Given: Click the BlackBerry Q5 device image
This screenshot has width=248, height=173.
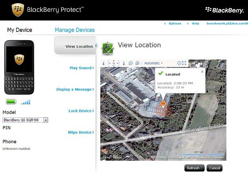Looking at the screenshot, I should [x=19, y=67].
